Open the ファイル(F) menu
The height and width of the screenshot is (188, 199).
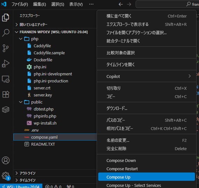coord(20,4)
